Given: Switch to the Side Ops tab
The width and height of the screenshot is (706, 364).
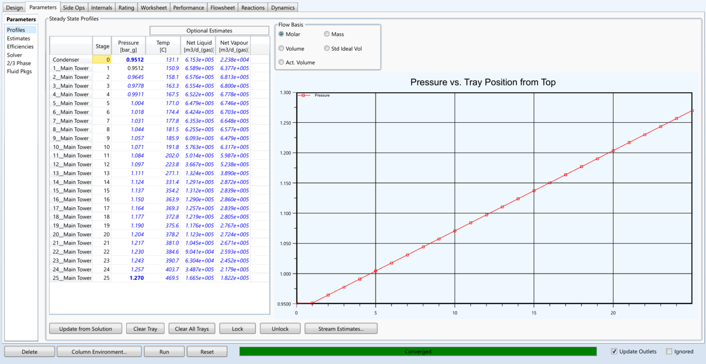Looking at the screenshot, I should click(74, 8).
